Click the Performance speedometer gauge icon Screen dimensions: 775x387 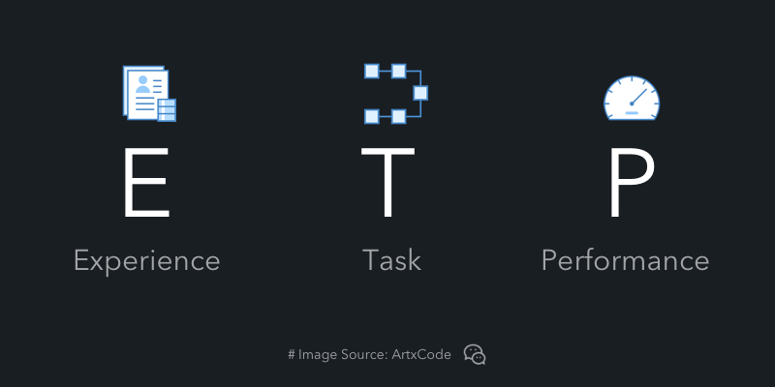(x=632, y=99)
